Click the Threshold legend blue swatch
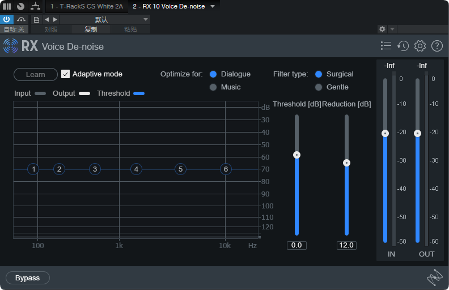Viewport: 449px width, 290px height. click(139, 93)
